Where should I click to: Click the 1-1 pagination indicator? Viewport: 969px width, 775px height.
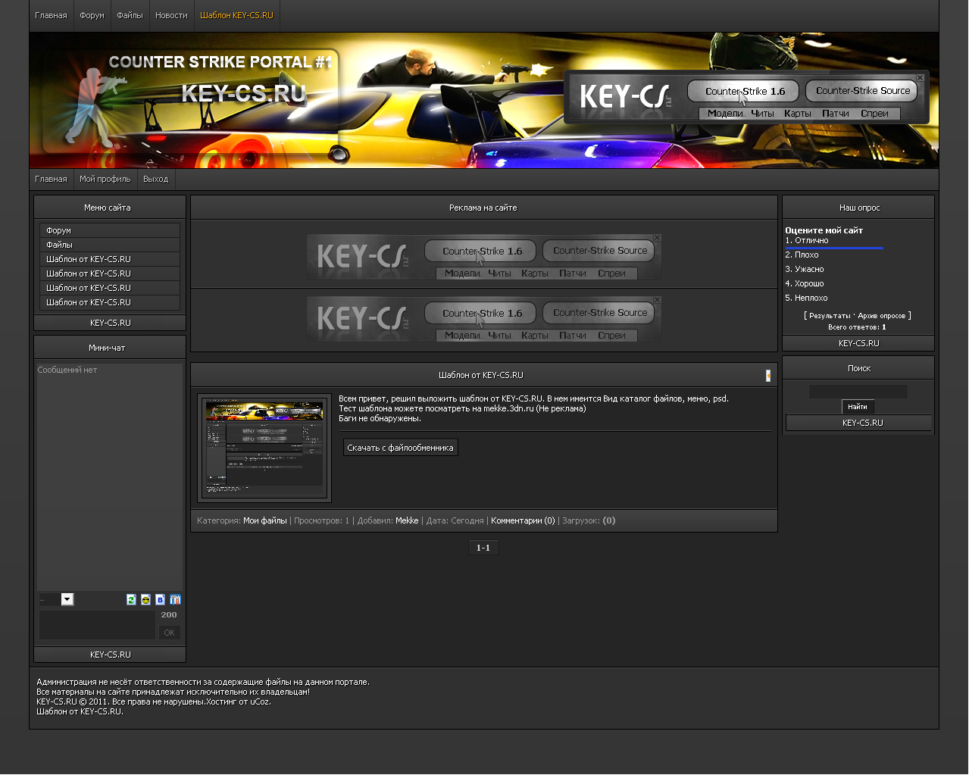point(483,548)
